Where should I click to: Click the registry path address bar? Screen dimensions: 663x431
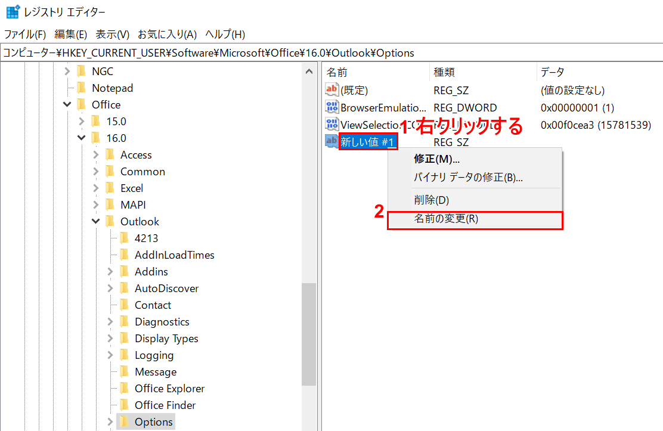[331, 52]
